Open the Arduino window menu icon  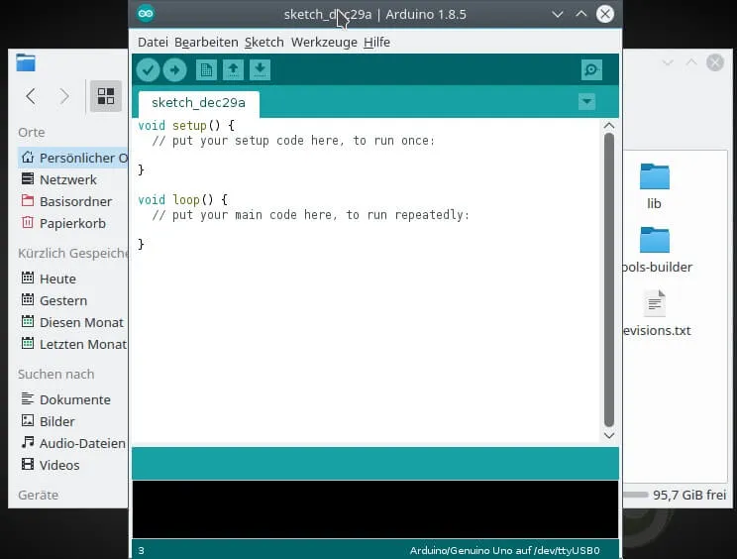147,14
